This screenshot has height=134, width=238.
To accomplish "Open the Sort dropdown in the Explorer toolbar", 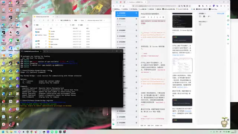I will click(73, 25).
